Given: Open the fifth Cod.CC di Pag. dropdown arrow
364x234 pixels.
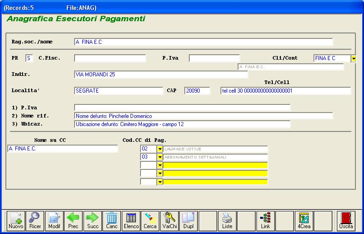Looking at the screenshot, I should 160,182.
